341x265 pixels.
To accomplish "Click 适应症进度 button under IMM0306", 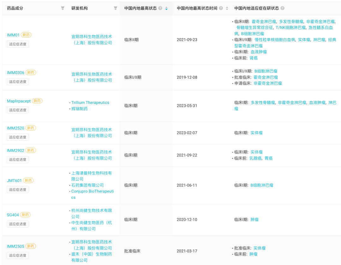I will pos(18,82).
